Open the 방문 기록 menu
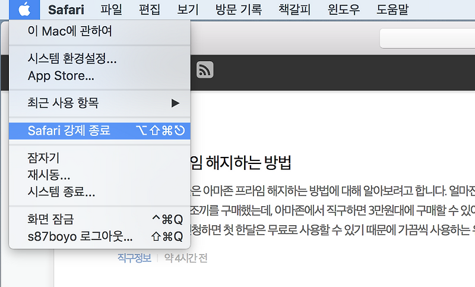The width and height of the screenshot is (475, 287). point(239,10)
